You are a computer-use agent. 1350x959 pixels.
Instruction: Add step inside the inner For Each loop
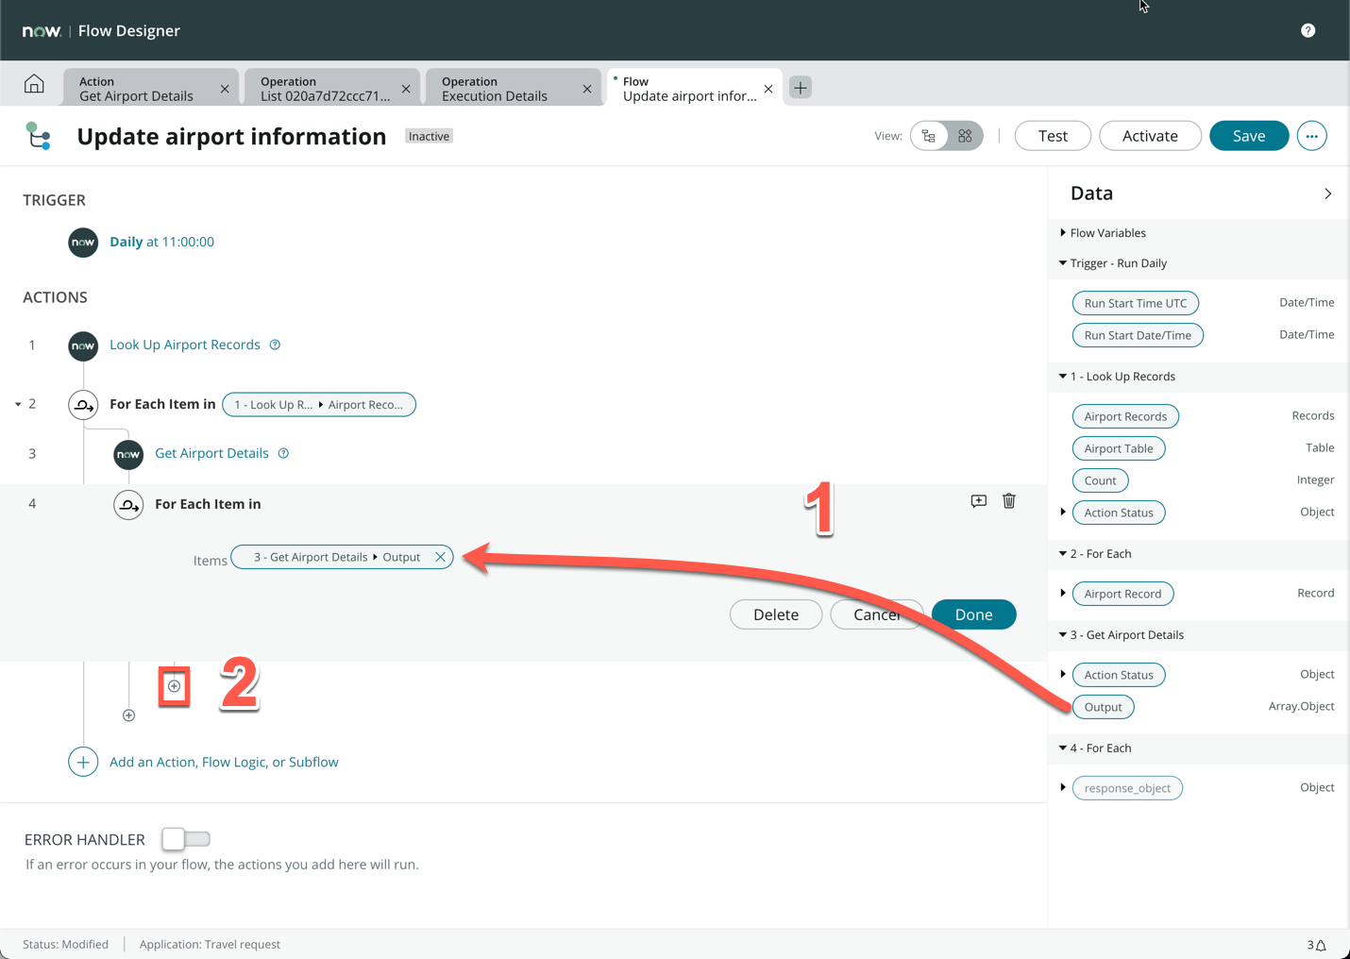click(x=175, y=686)
